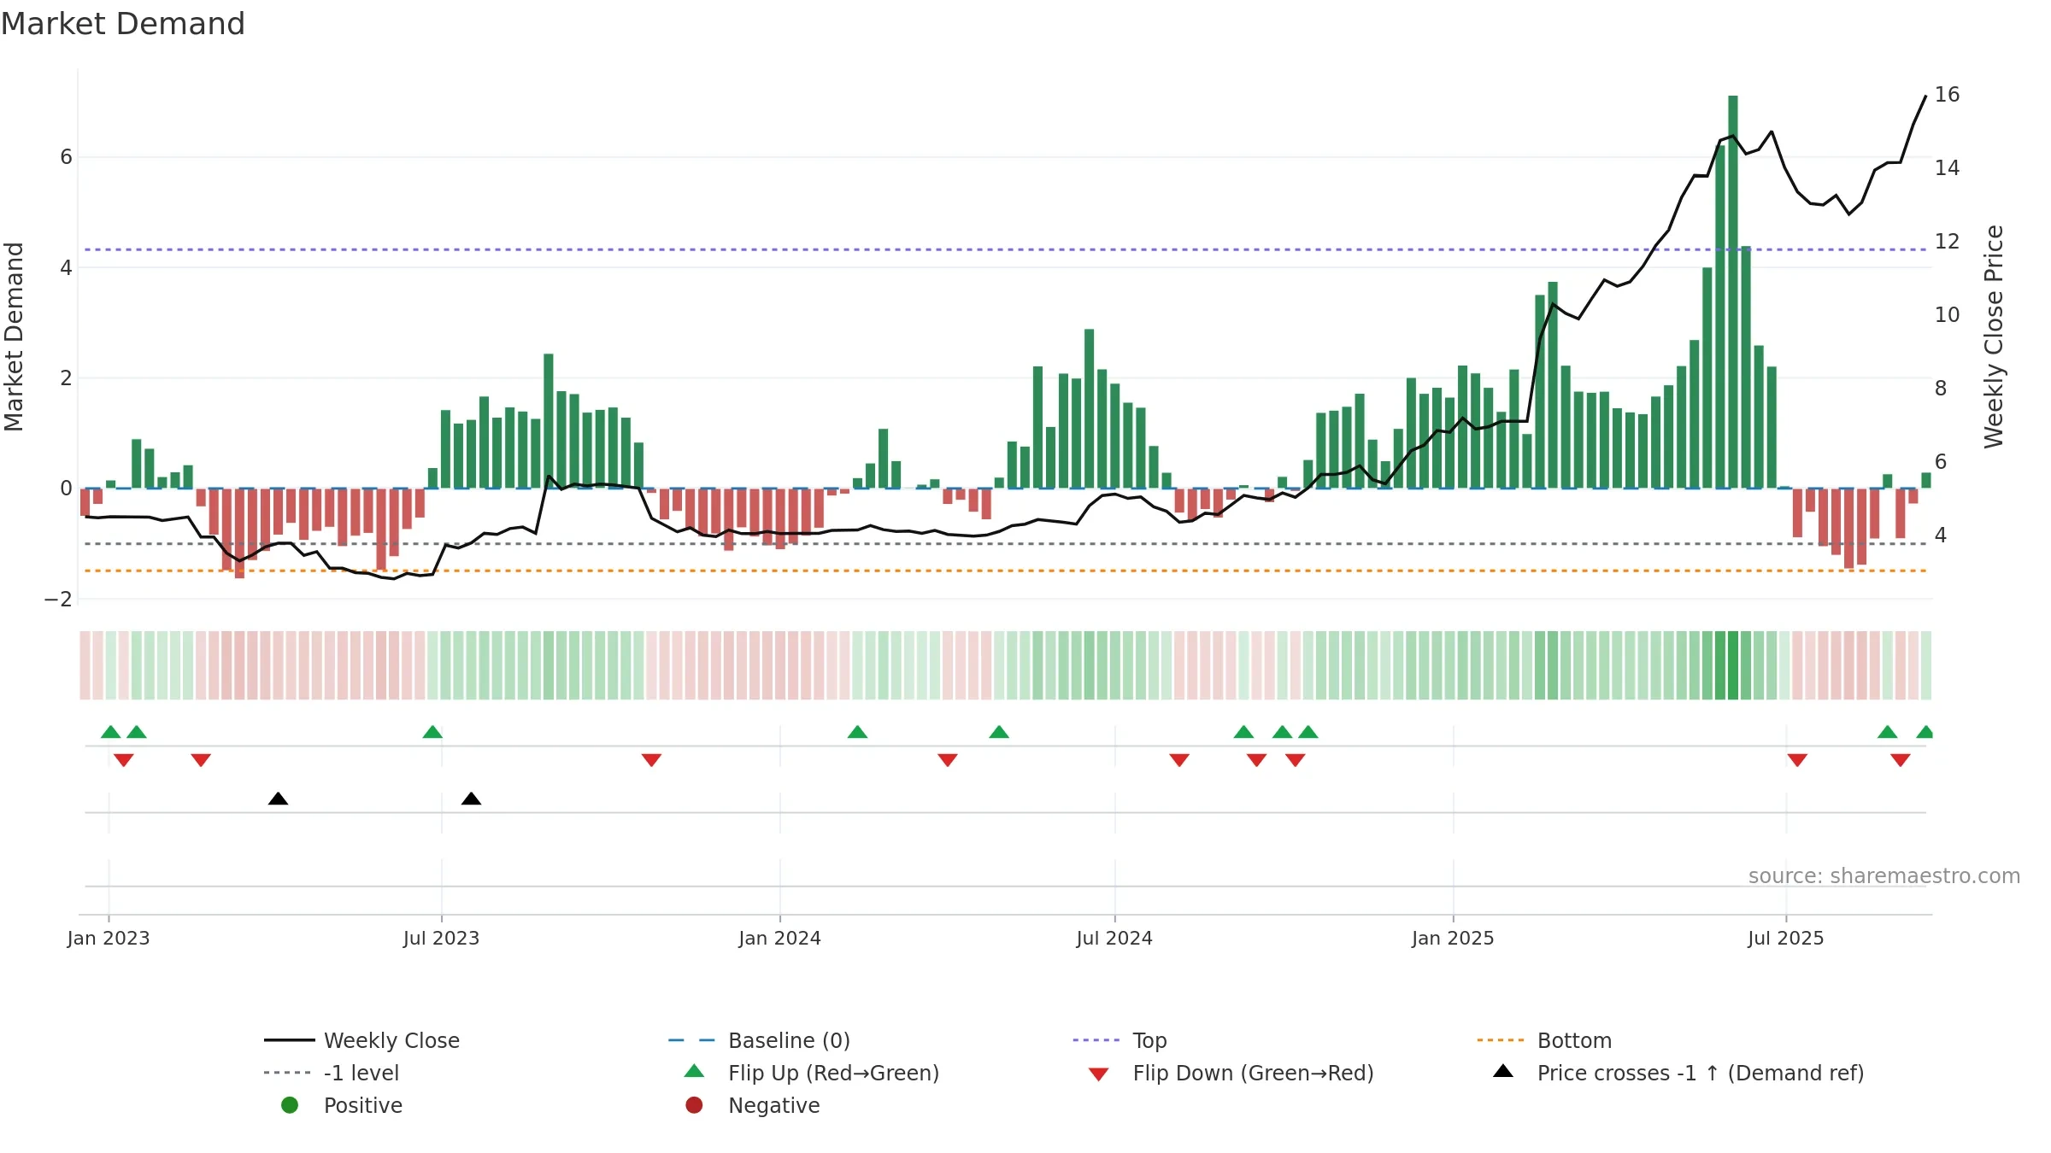Screen dimensions: 2051x1153
Task: Click the Flip Up marker above Jul 2023
Action: 432,732
